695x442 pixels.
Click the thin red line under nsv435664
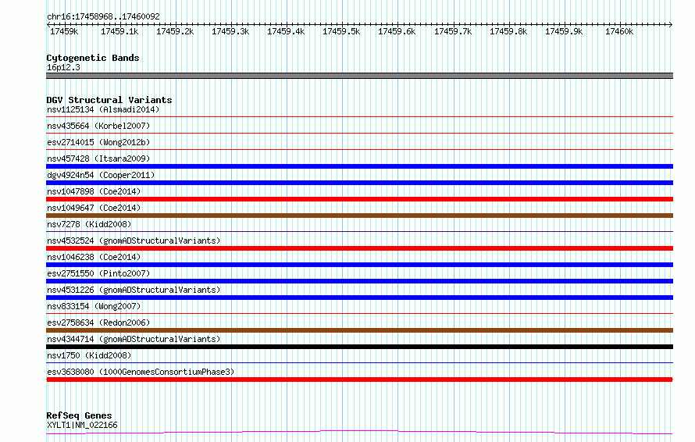coord(359,133)
